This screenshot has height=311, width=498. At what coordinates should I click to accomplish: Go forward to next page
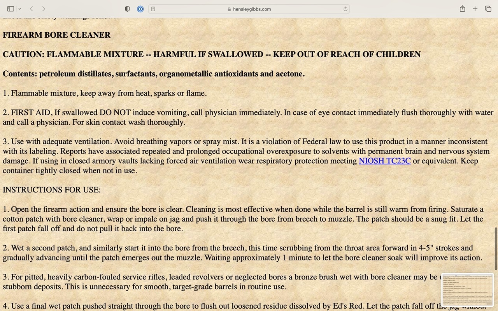point(44,9)
